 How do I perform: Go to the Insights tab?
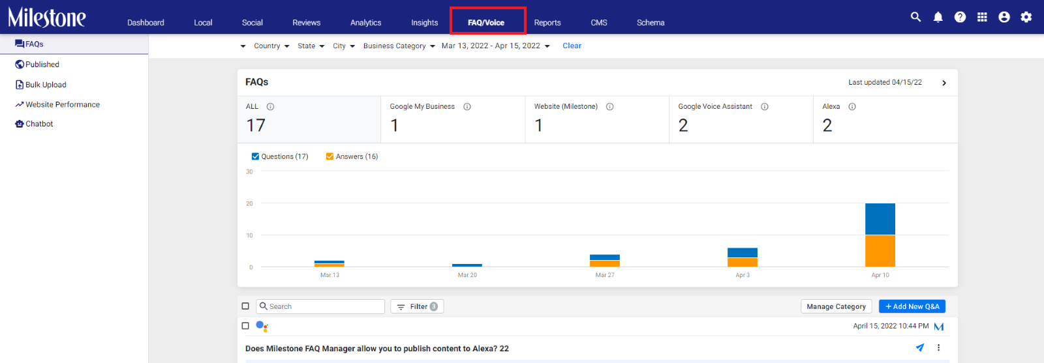[x=424, y=23]
